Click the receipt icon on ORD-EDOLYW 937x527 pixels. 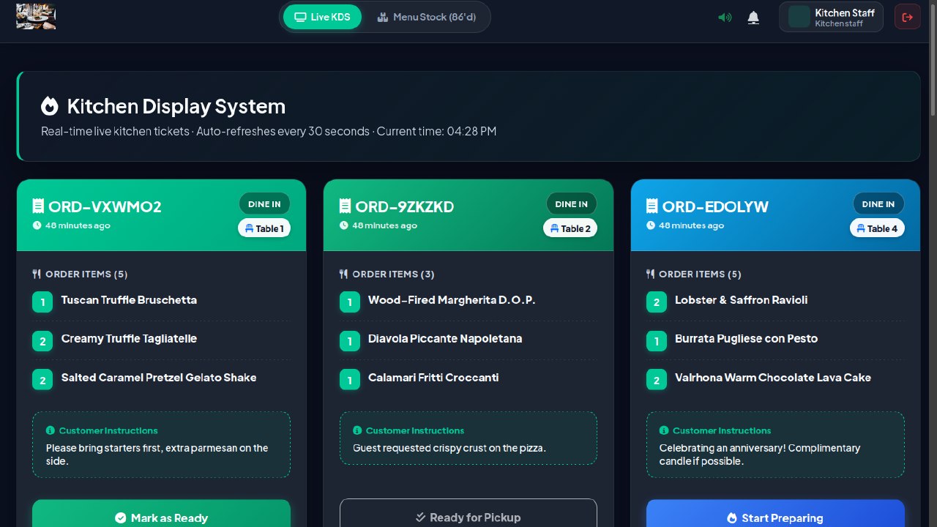652,206
